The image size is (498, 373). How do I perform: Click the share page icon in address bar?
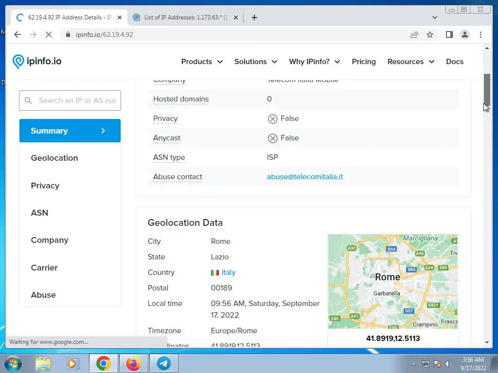tap(414, 34)
